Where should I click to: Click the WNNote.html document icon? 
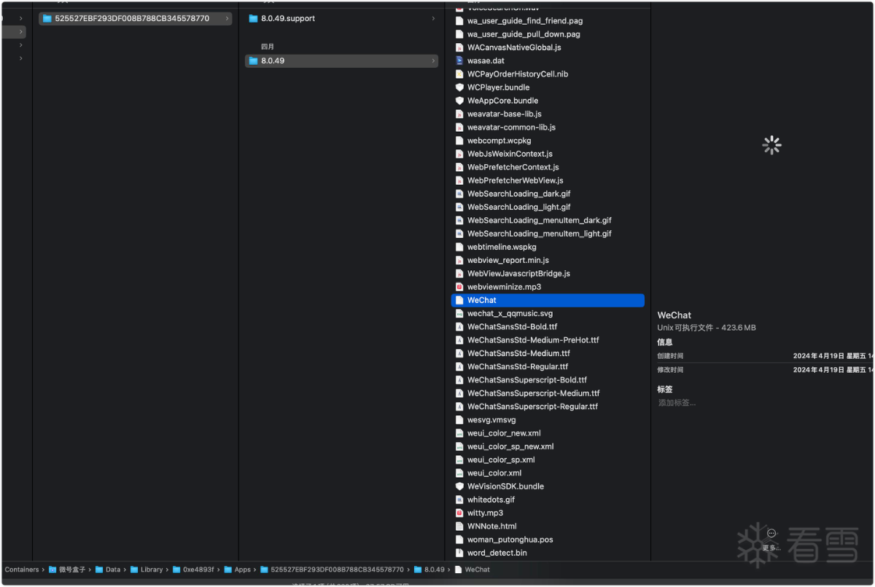click(459, 526)
